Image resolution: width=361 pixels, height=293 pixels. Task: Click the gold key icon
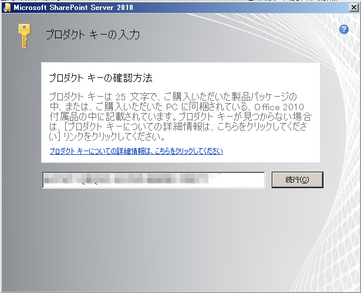[25, 36]
